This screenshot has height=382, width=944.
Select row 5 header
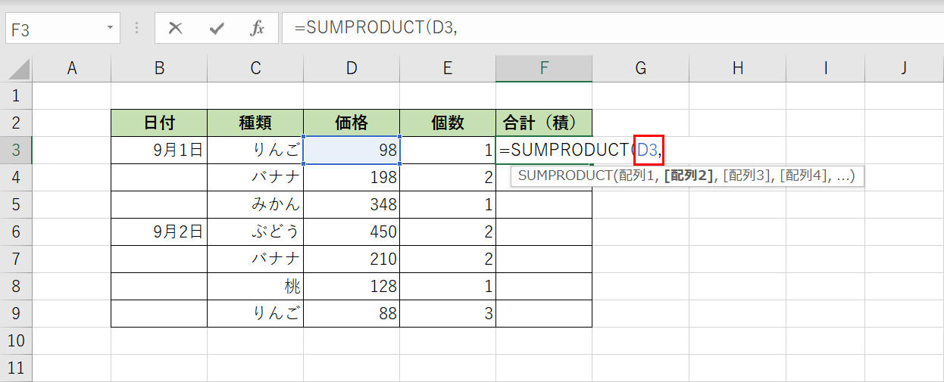(17, 204)
